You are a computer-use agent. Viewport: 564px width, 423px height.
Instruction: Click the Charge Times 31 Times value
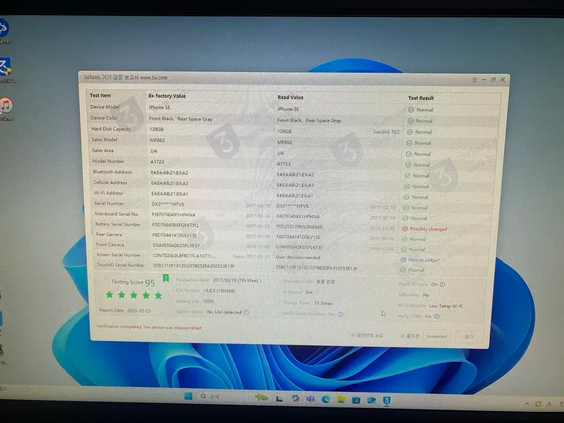point(323,304)
